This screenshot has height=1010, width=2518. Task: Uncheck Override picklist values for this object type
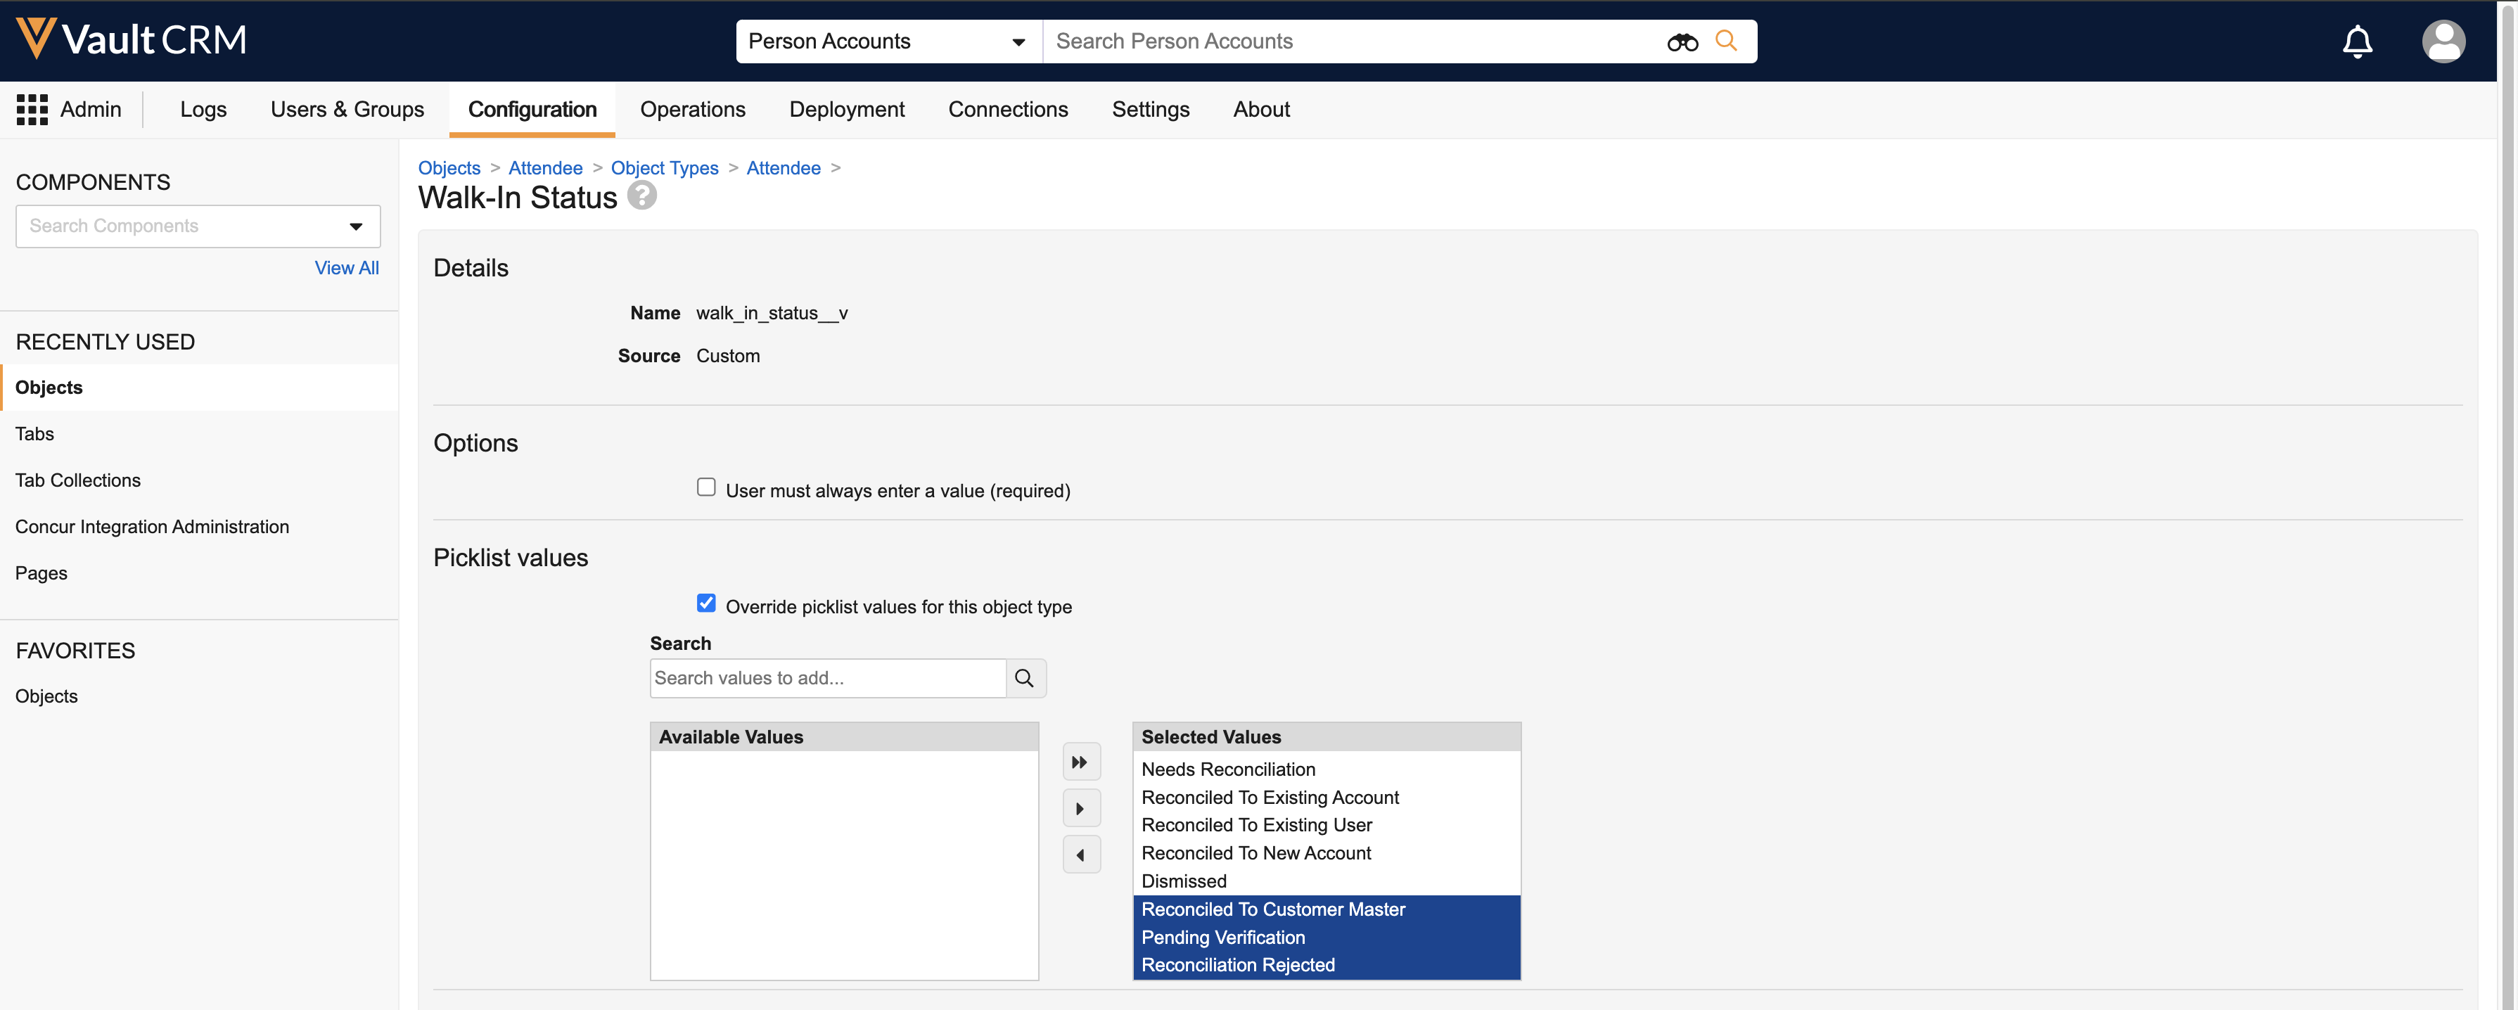tap(705, 603)
